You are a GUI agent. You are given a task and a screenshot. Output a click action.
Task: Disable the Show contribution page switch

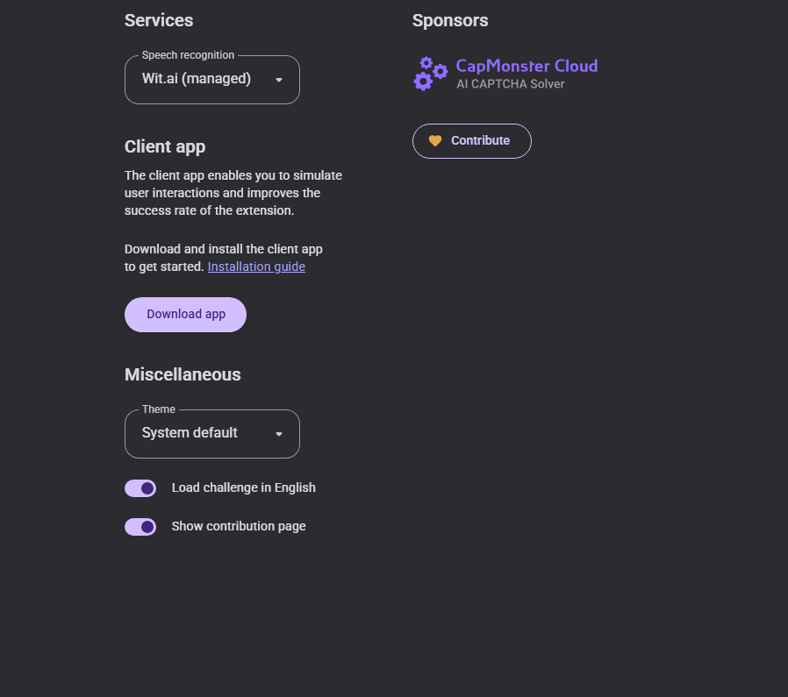[x=140, y=527]
